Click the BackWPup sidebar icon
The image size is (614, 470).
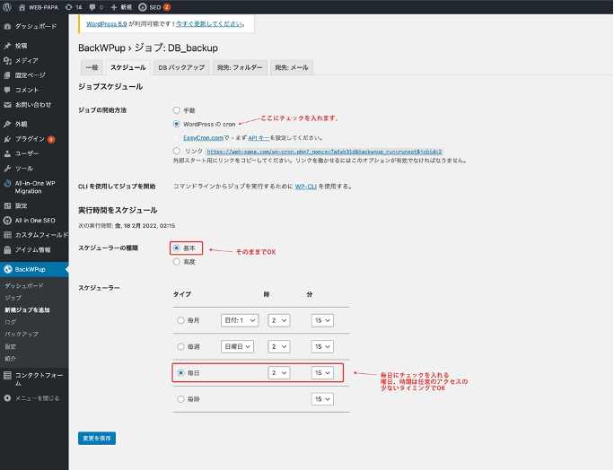tap(7, 269)
